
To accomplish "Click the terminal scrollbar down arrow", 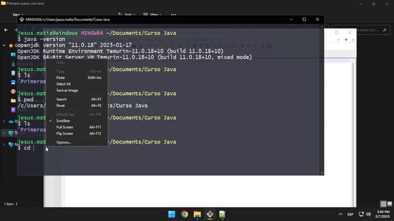I will (321, 173).
